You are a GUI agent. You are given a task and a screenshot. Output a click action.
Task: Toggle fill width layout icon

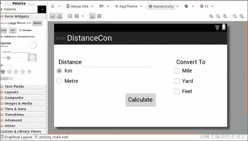click(x=53, y=16)
